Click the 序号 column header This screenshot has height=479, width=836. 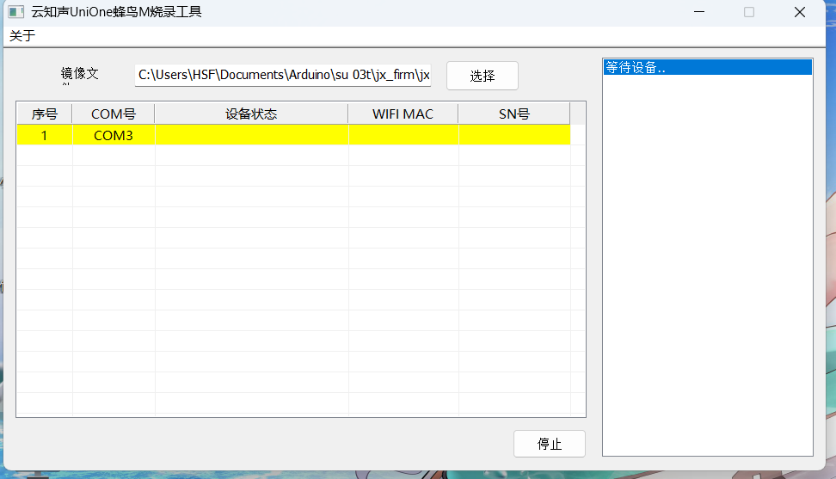[44, 114]
